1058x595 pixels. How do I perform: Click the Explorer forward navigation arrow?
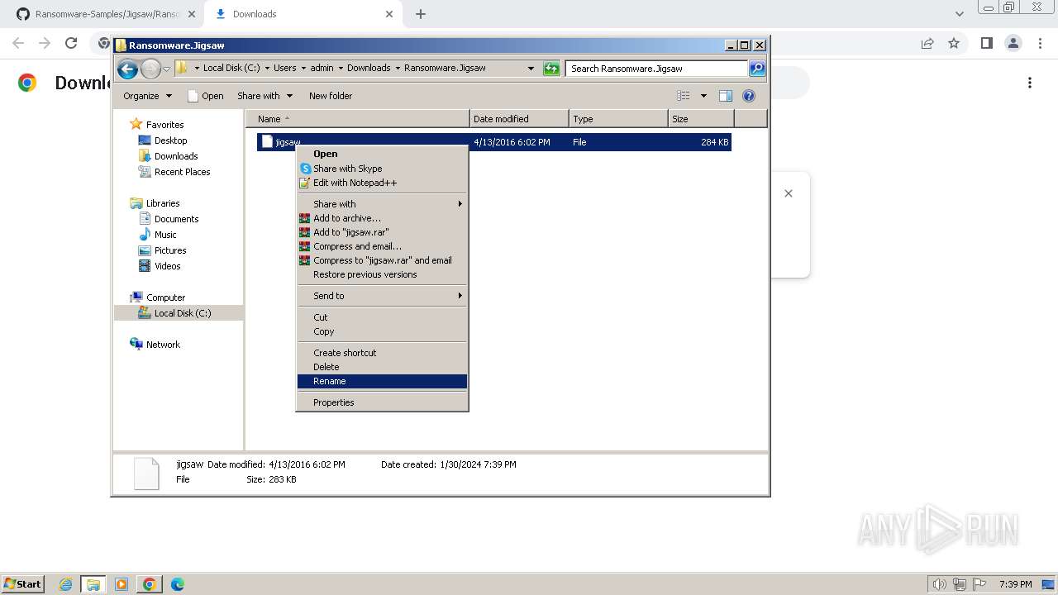click(x=150, y=69)
